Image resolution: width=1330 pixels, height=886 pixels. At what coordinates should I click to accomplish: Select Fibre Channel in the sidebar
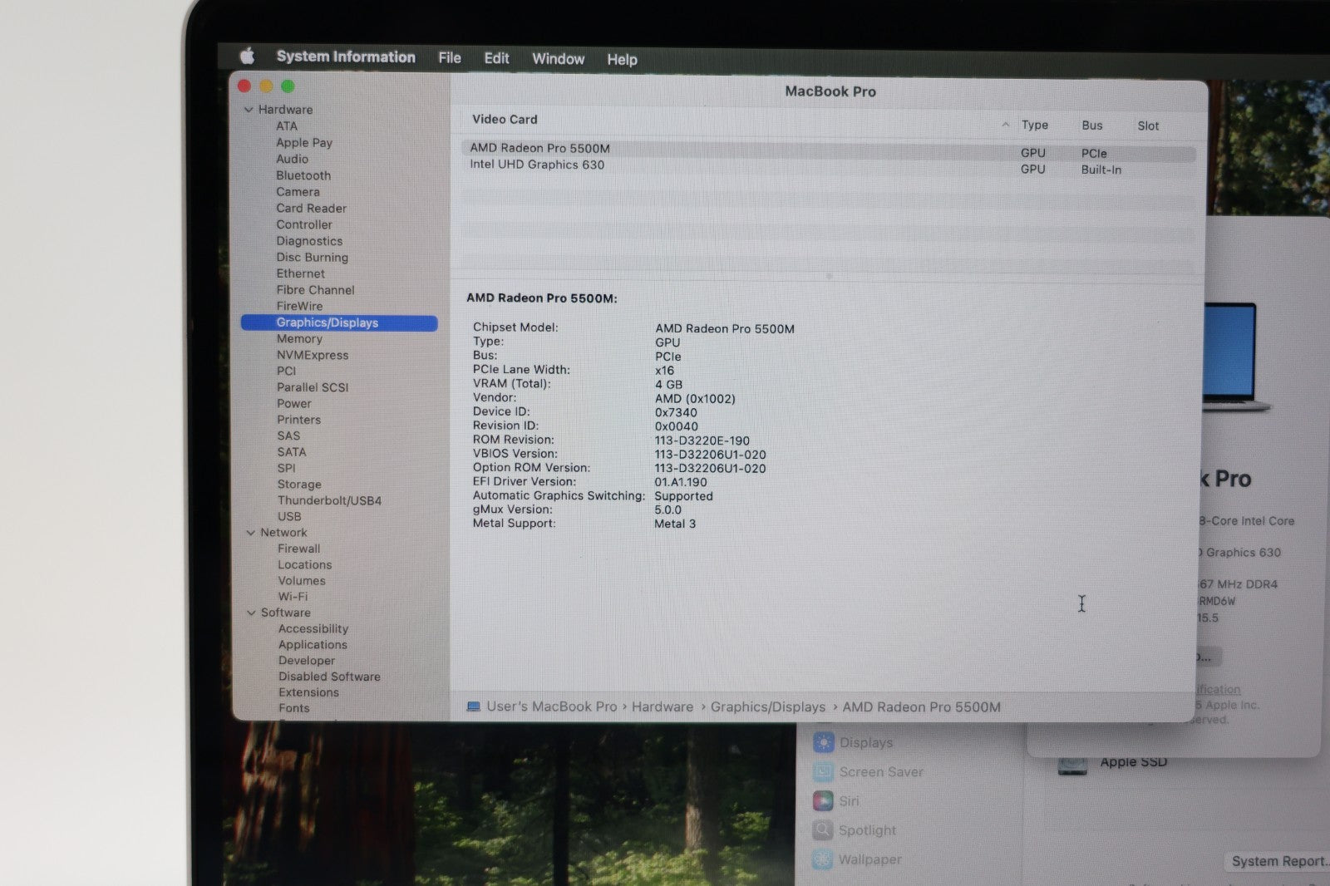pos(315,290)
